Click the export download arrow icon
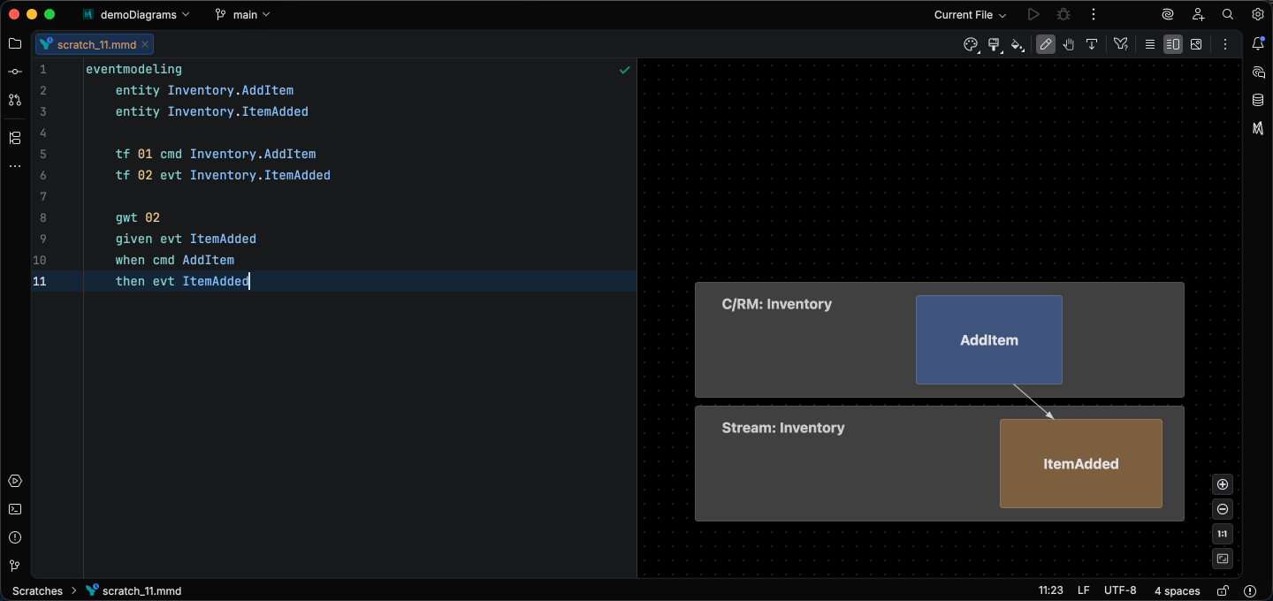This screenshot has width=1273, height=601. pyautogui.click(x=1092, y=44)
